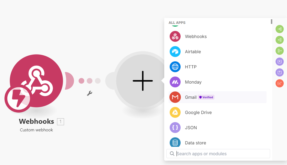Choose the Monday app
This screenshot has height=165, width=287.
(x=217, y=82)
